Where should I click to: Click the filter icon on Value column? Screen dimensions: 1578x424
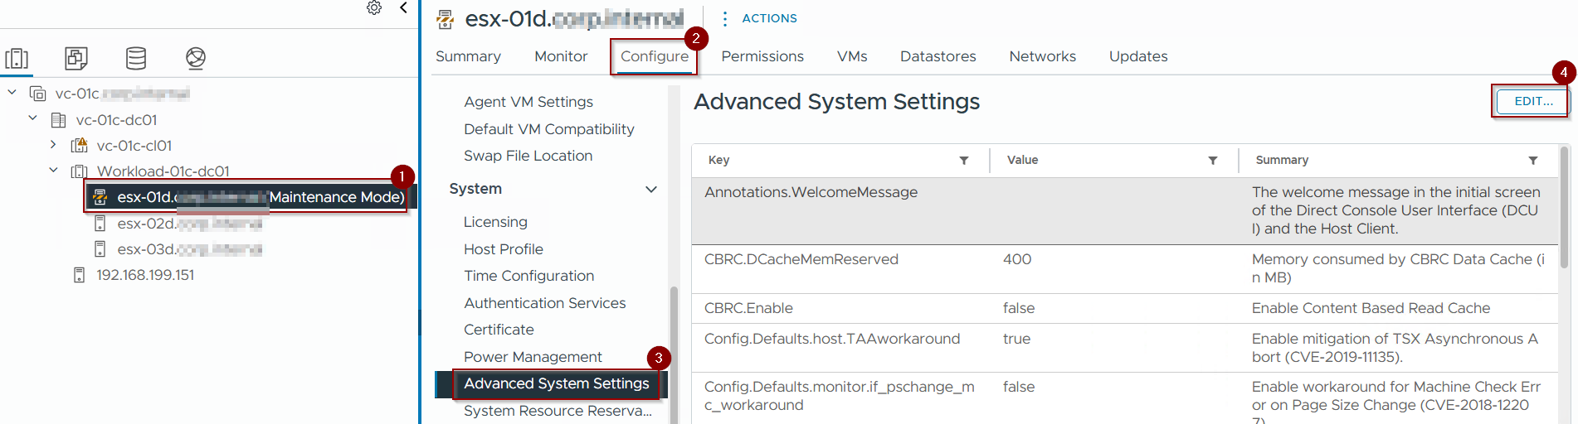pyautogui.click(x=1213, y=161)
